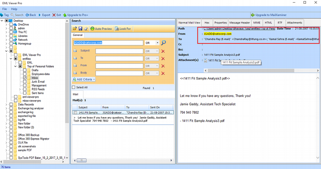
Task: Click the main search text field
Action: (x=108, y=43)
